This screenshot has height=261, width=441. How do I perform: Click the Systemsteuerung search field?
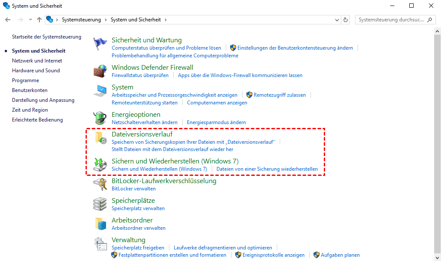(x=391, y=20)
